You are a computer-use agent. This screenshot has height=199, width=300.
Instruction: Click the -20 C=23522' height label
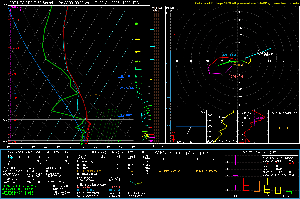[x=127, y=88]
